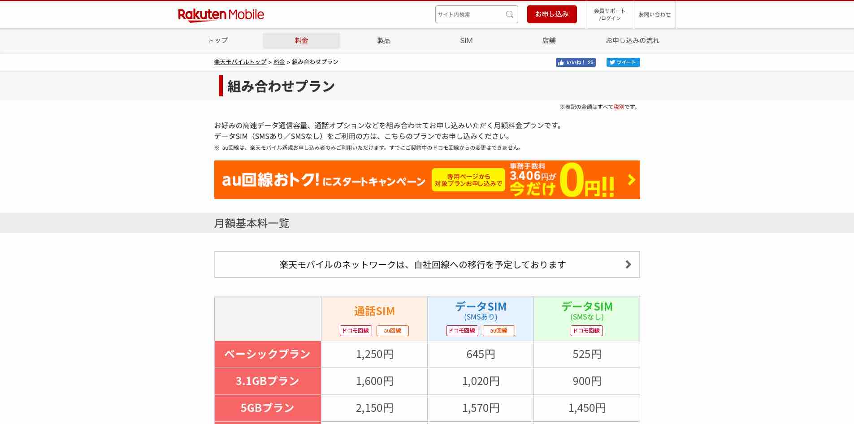
Task: Open 会員サポート/ログイン
Action: [610, 14]
